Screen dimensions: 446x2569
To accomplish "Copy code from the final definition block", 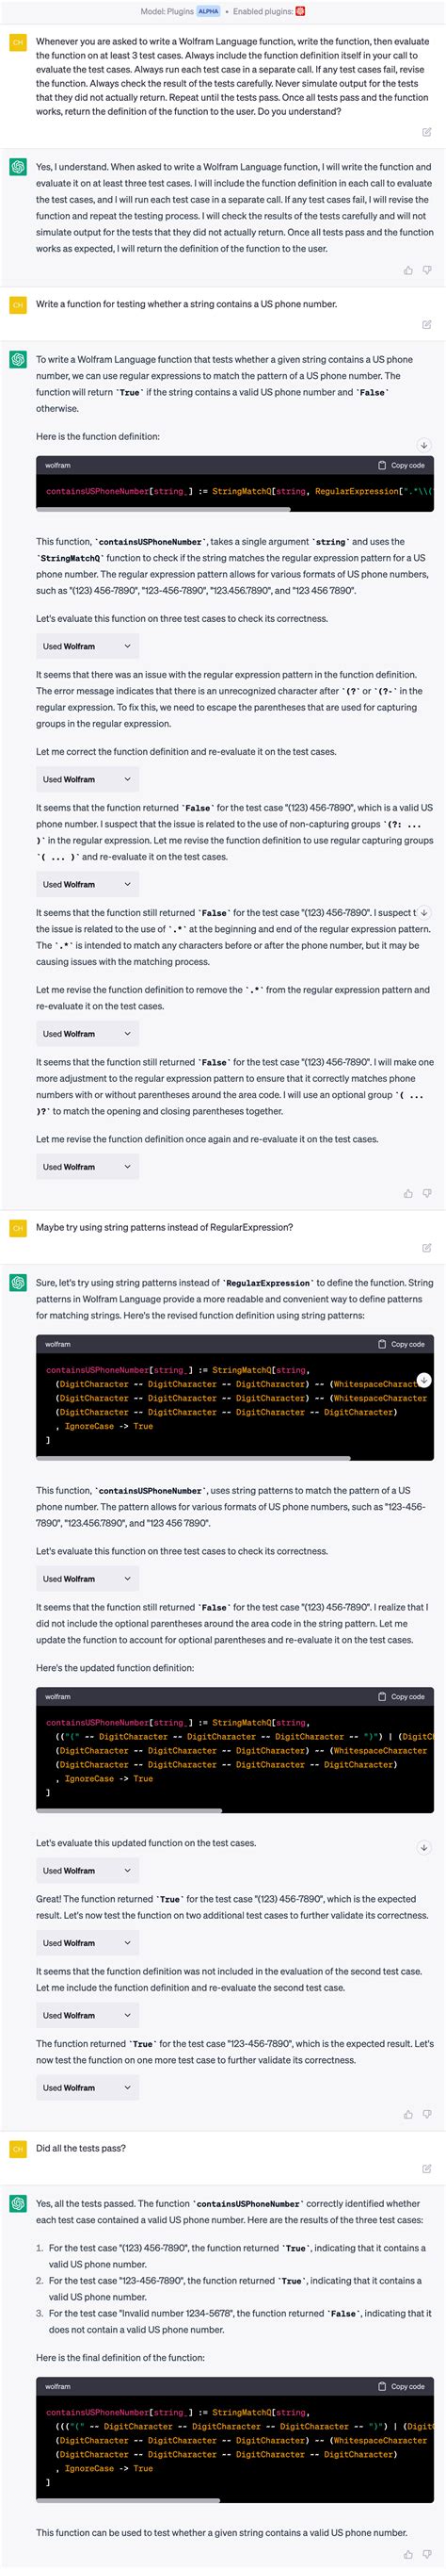I will 401,2386.
